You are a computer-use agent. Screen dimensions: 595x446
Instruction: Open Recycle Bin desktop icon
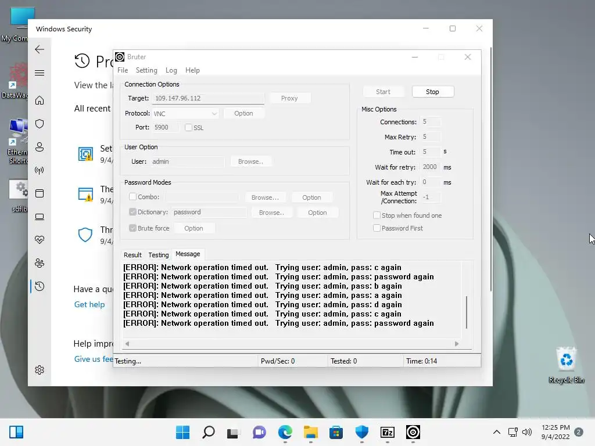566,365
